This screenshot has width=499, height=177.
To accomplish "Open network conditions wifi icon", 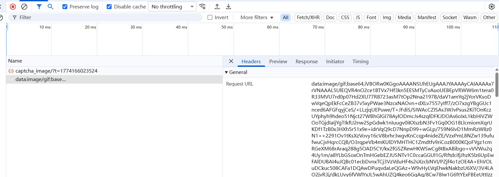I will (x=202, y=6).
